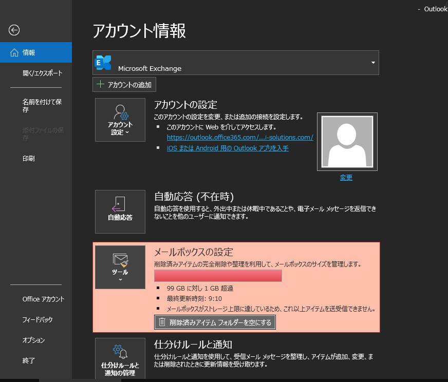
Task: Click the profile photo placeholder
Action: (347, 141)
